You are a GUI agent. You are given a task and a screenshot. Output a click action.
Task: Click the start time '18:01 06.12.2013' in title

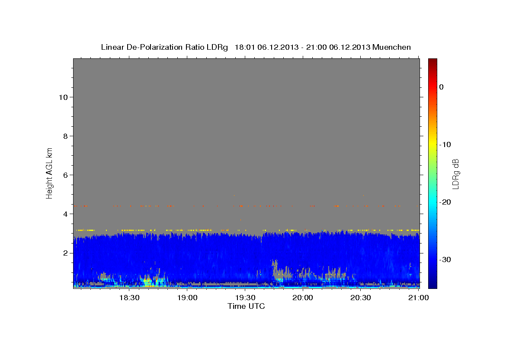point(266,47)
